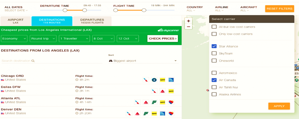Click the Southwest logo in Atlanta ATL row
299x119 pixels.
171,102
